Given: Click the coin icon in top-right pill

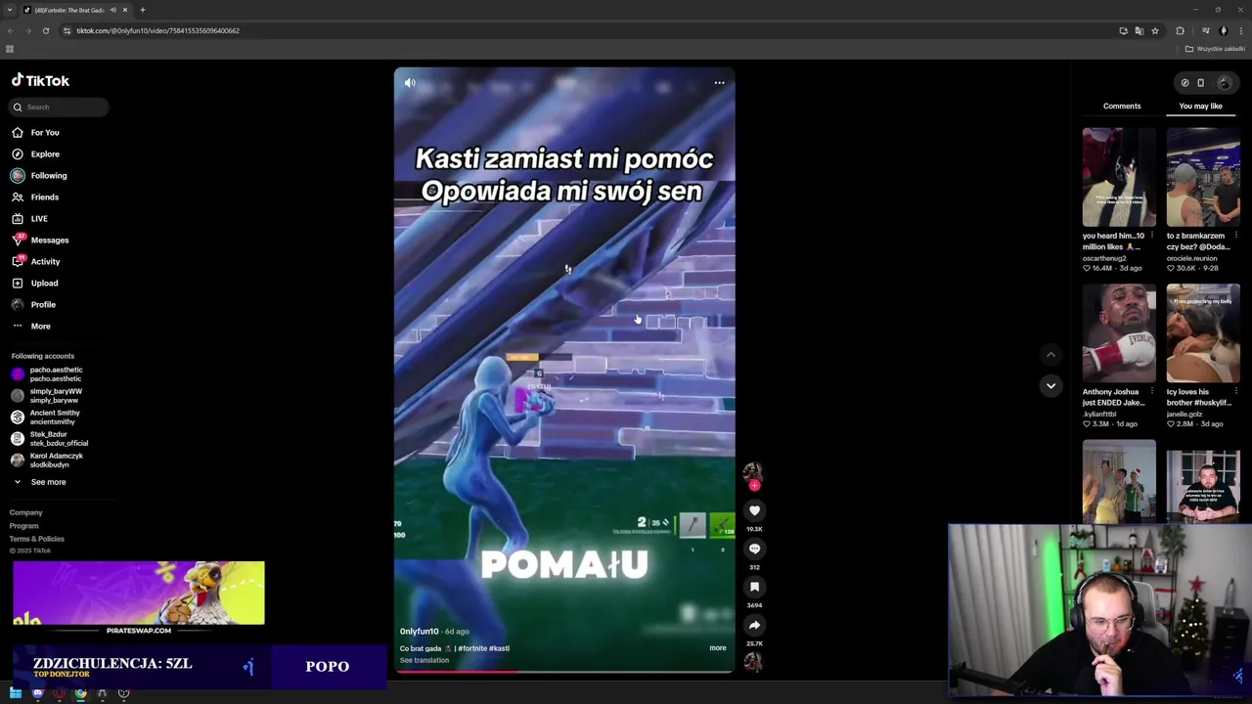Looking at the screenshot, I should (x=1185, y=83).
